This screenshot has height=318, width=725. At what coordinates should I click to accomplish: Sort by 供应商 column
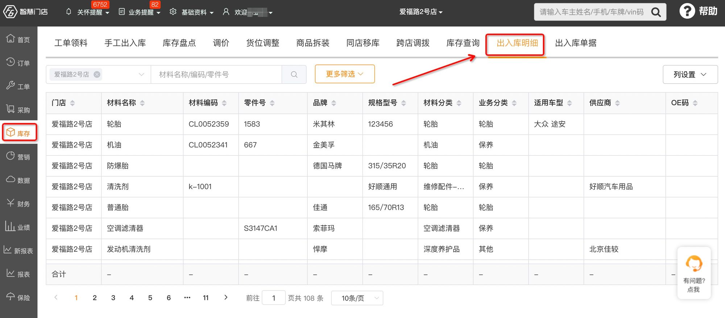[x=617, y=103]
